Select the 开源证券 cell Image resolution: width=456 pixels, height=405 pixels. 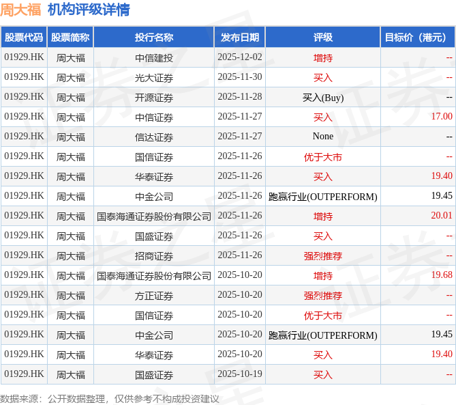[154, 97]
